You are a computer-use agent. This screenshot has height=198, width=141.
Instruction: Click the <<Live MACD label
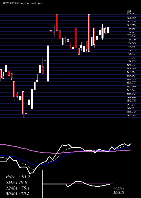point(119,190)
